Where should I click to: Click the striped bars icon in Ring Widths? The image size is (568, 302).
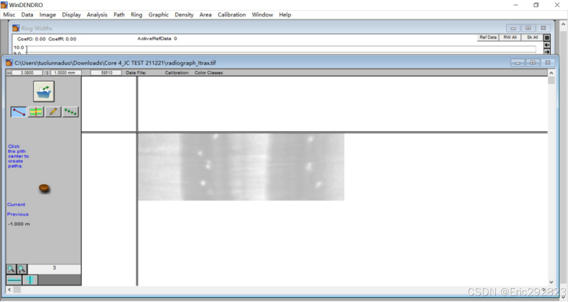pyautogui.click(x=547, y=37)
